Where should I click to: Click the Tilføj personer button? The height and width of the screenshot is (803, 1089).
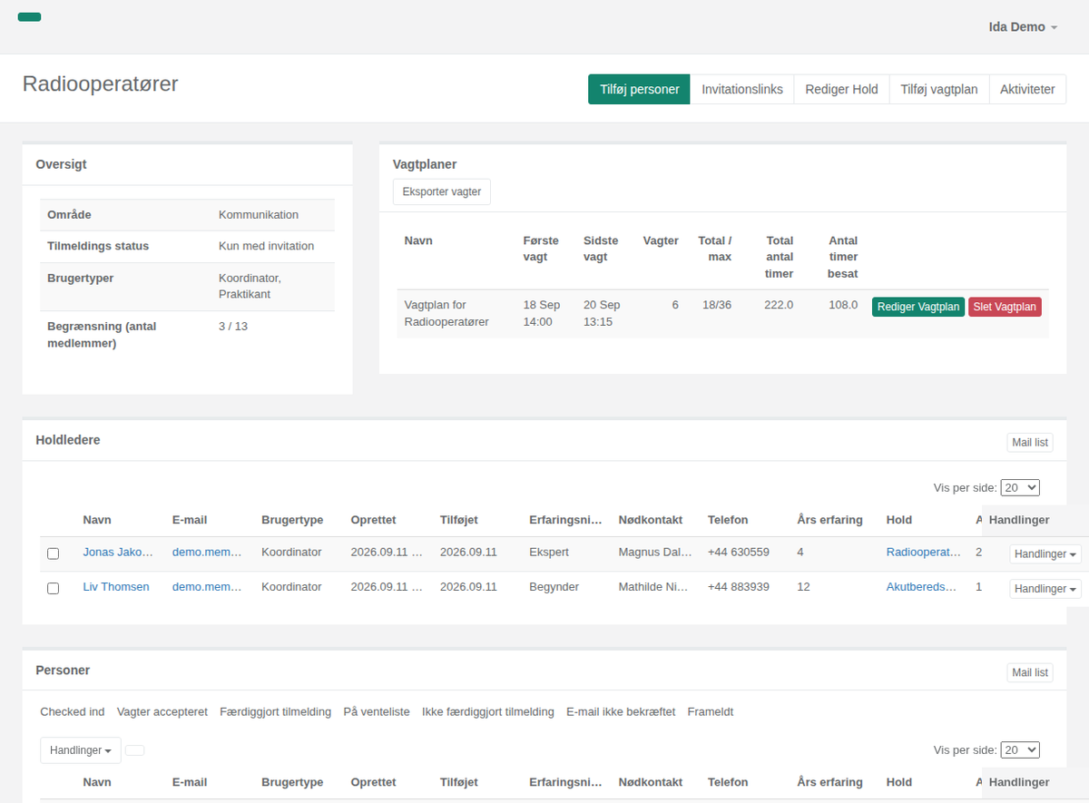[639, 89]
